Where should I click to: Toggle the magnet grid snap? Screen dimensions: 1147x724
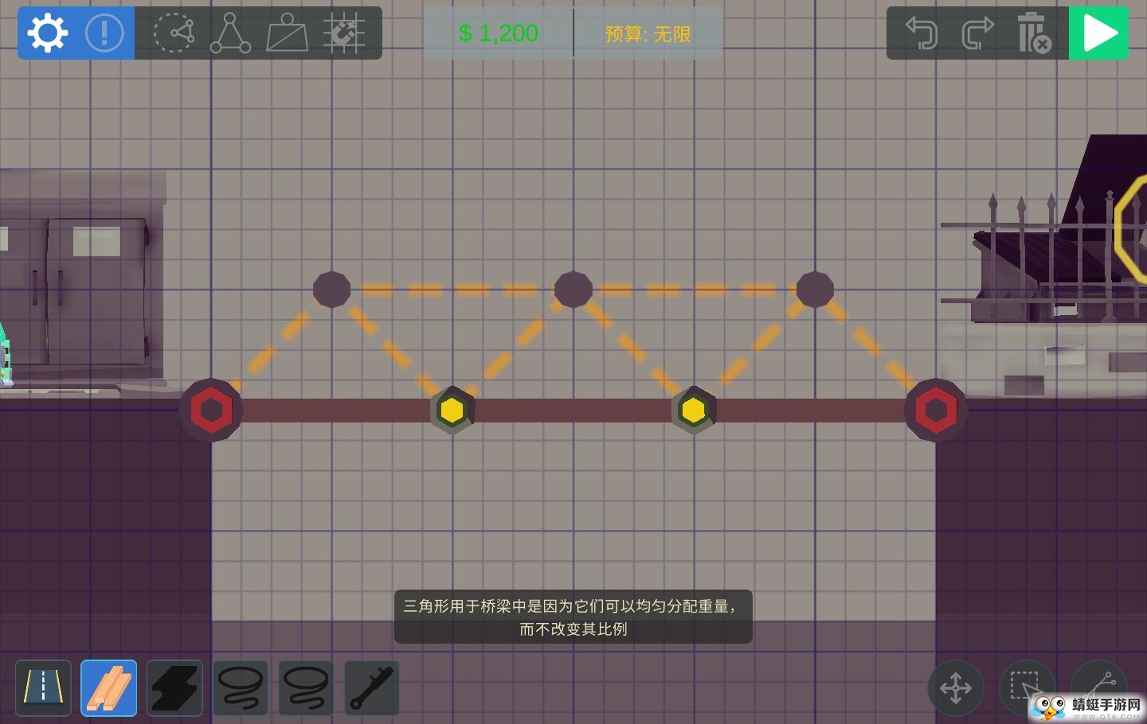[x=344, y=33]
